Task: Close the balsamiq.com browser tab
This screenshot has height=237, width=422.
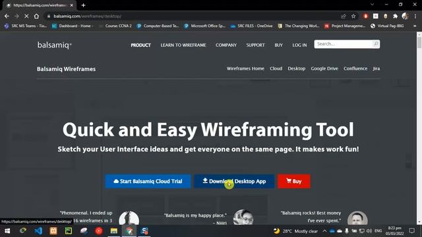Action: (72, 5)
